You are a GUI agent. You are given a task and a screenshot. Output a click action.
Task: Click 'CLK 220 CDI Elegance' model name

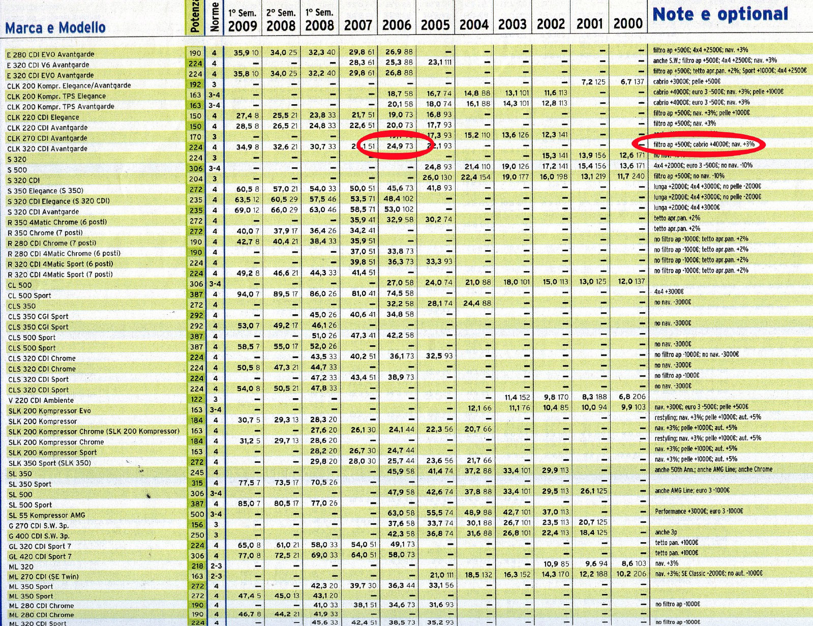tap(43, 117)
